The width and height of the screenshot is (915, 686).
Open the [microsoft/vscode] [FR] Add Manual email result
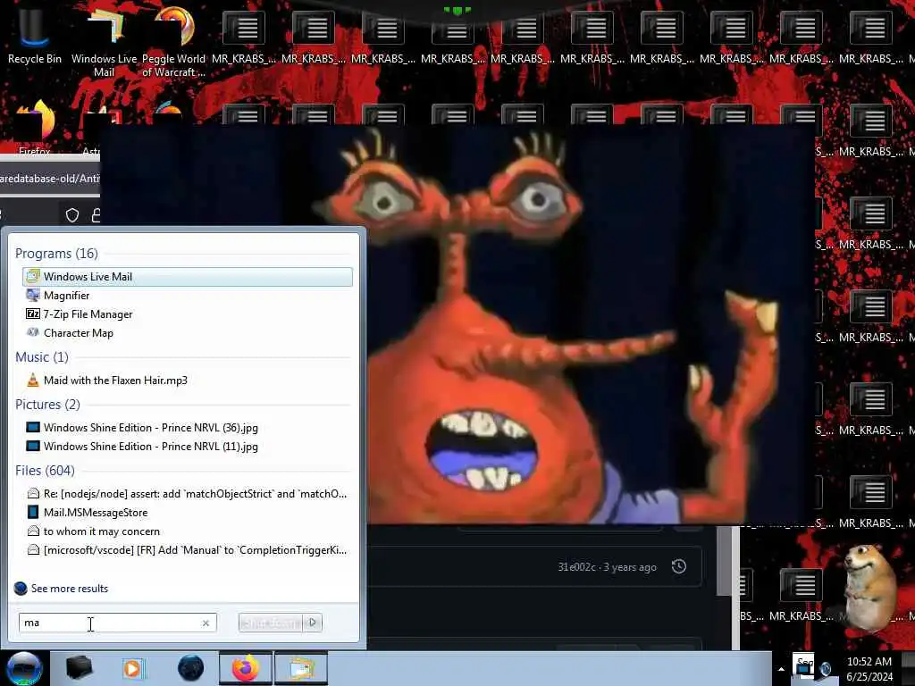tap(188, 549)
